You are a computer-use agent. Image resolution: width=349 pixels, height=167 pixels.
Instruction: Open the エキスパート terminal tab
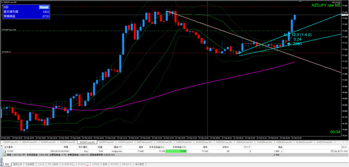[x=127, y=165]
